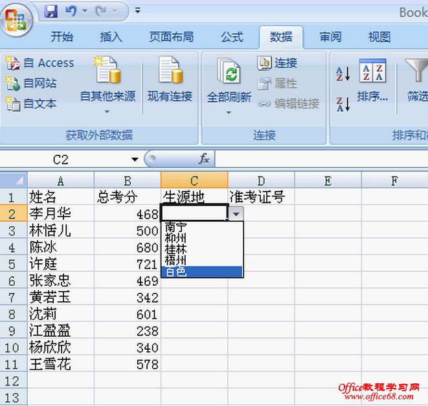Expand the 全部刷新 dropdown arrow
The image size is (428, 406).
click(x=229, y=112)
